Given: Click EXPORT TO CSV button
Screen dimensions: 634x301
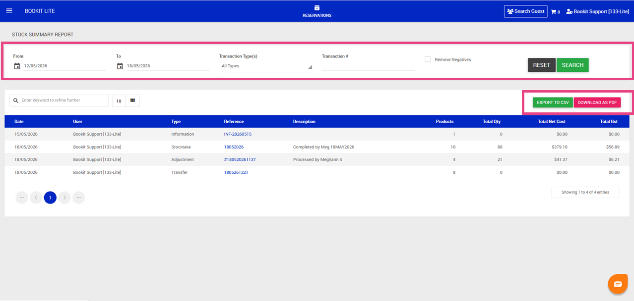Looking at the screenshot, I should tap(553, 102).
